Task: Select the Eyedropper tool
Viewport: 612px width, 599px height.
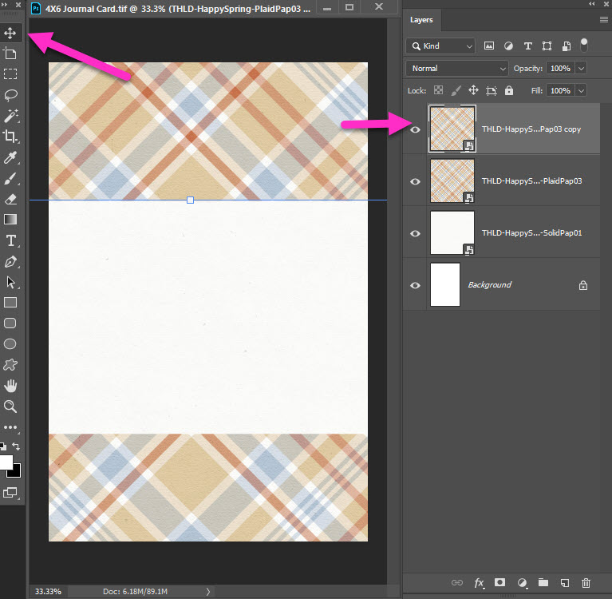Action: coord(10,157)
